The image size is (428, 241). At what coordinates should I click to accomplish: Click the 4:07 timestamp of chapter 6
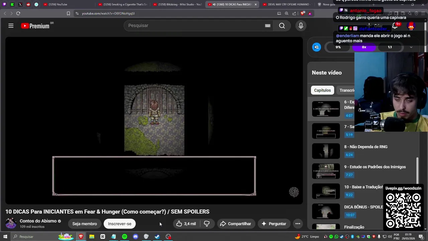tap(349, 115)
